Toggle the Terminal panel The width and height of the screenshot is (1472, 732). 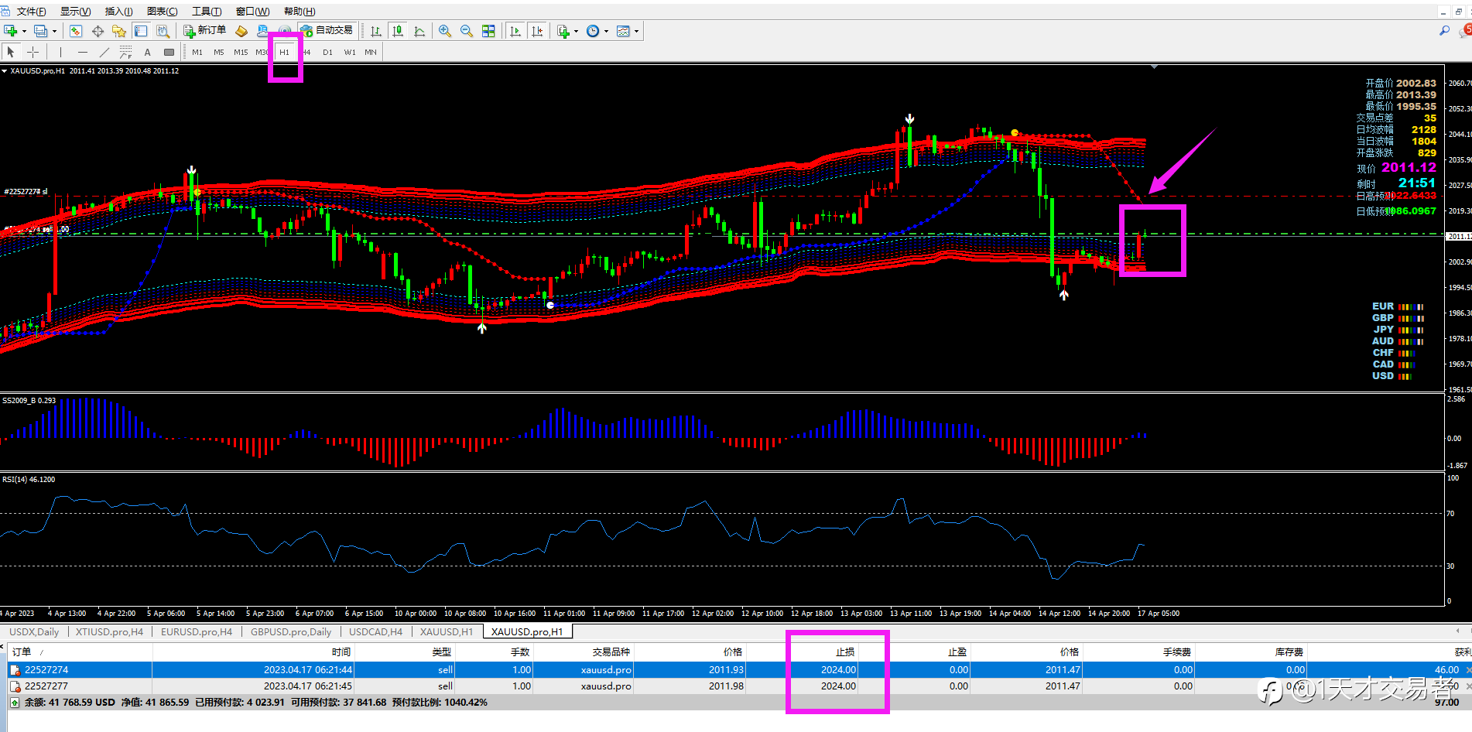click(141, 31)
